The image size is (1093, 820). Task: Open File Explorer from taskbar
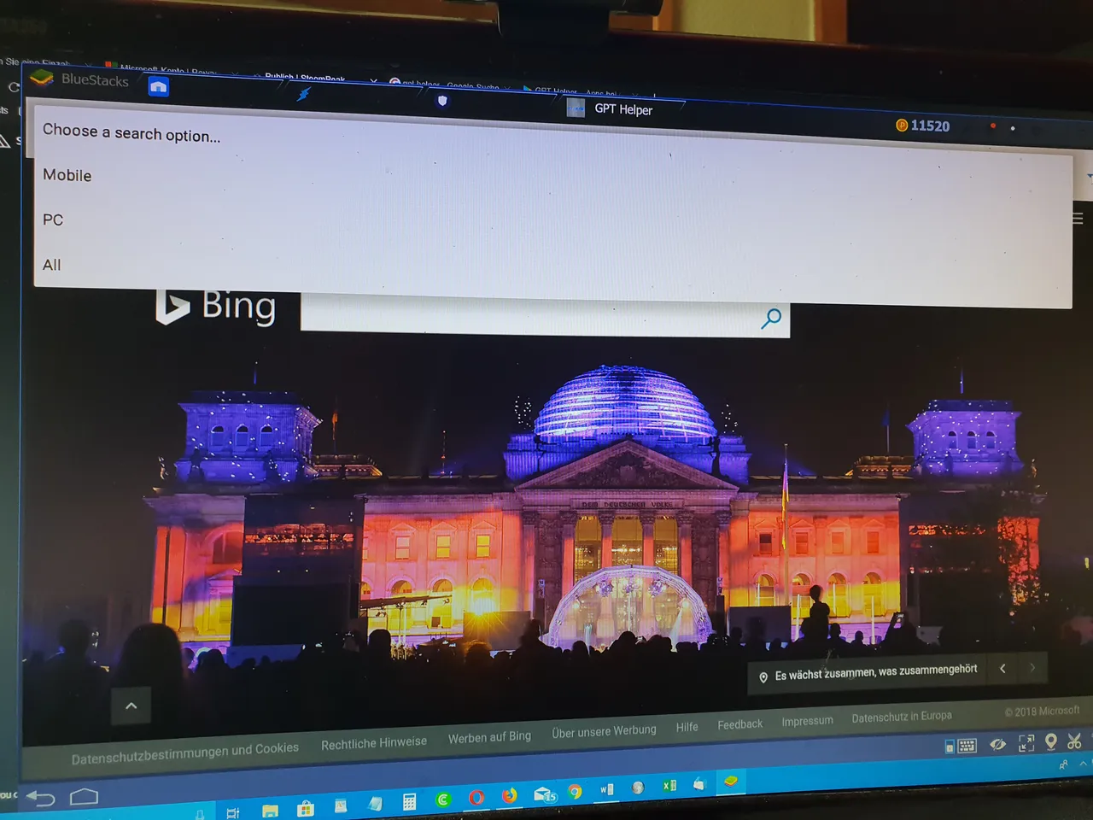tap(270, 810)
